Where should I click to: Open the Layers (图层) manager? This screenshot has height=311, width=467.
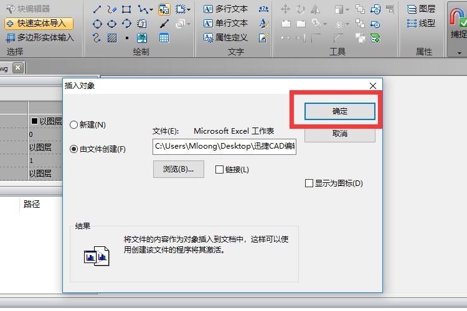(421, 9)
